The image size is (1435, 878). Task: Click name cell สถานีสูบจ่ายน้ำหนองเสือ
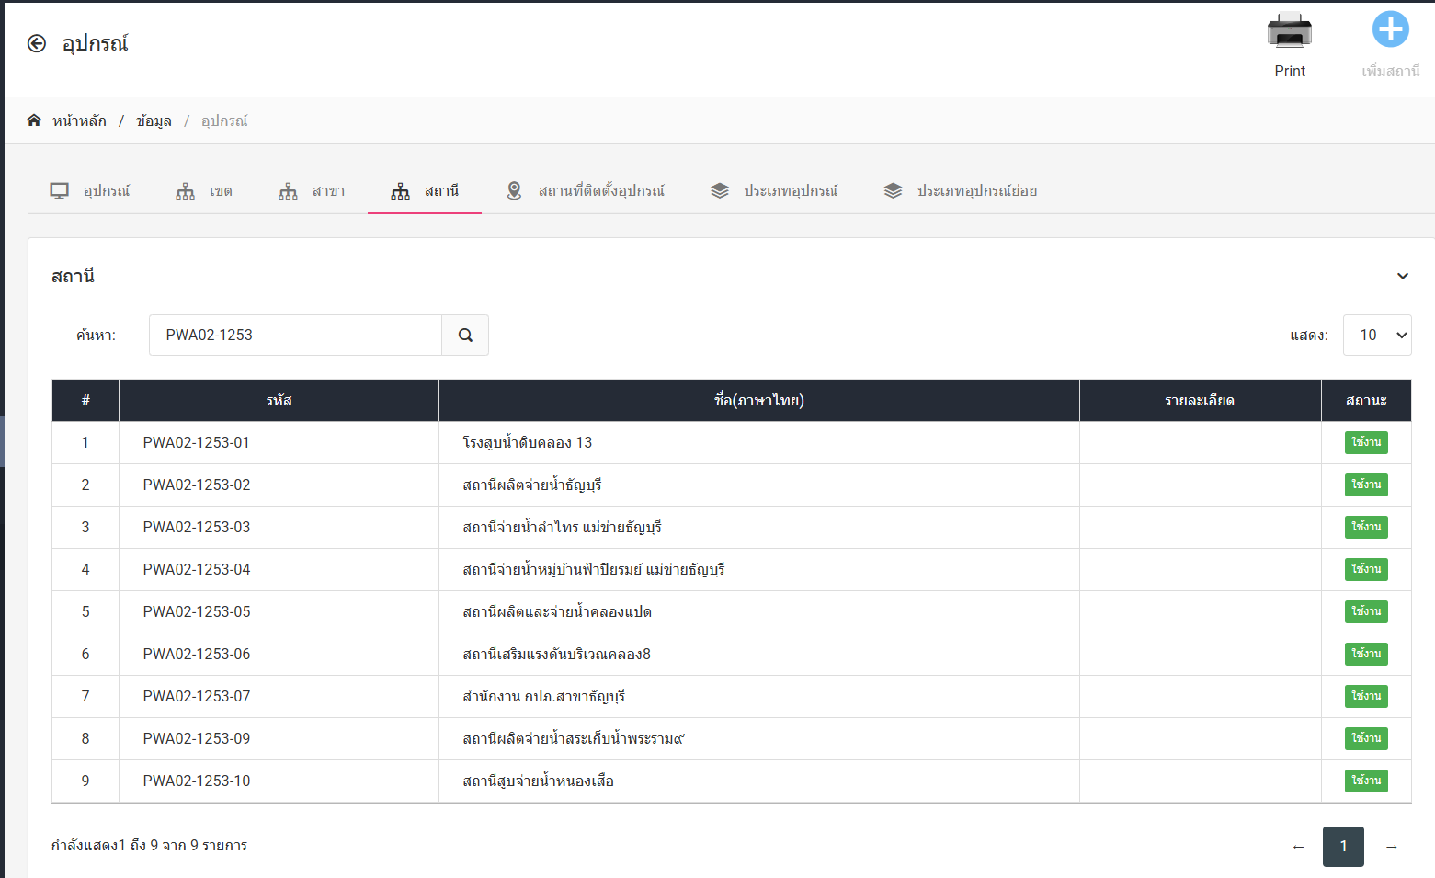(759, 781)
